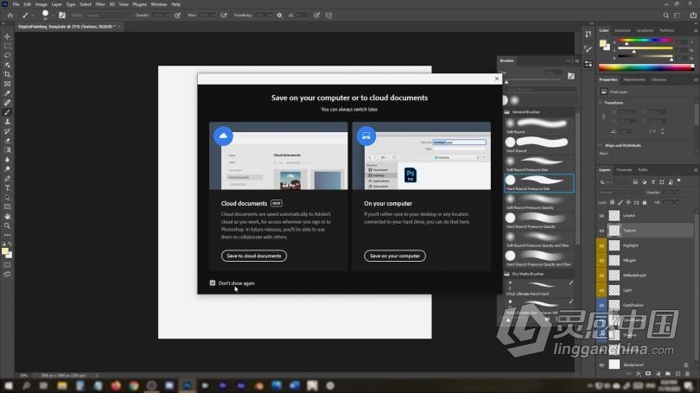Select the Horizontal Type tool
The height and width of the screenshot is (393, 700).
click(x=7, y=187)
